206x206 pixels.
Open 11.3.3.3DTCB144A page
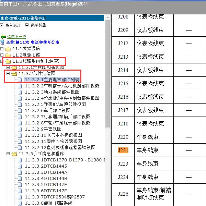[46, 172]
